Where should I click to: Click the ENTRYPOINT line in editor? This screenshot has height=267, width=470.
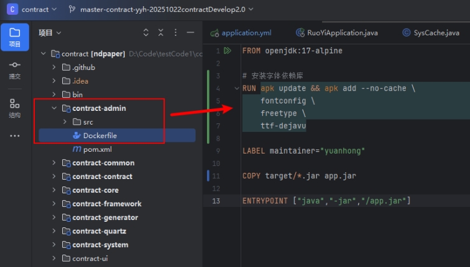(326, 201)
